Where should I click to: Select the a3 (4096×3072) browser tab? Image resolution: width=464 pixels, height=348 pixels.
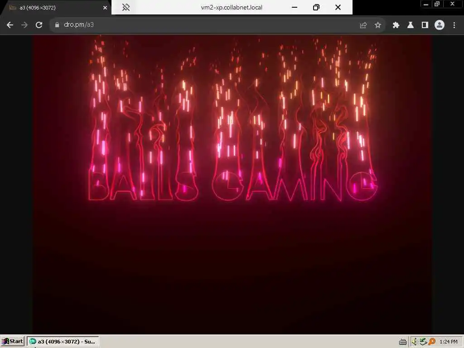point(56,8)
